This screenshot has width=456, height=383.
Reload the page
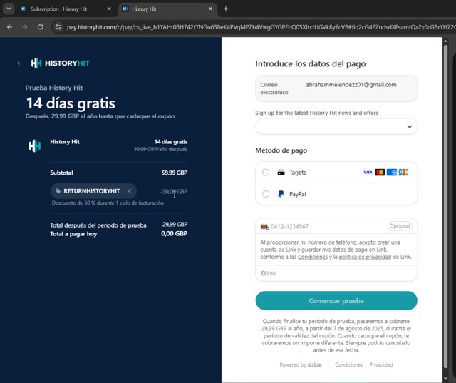(x=40, y=27)
